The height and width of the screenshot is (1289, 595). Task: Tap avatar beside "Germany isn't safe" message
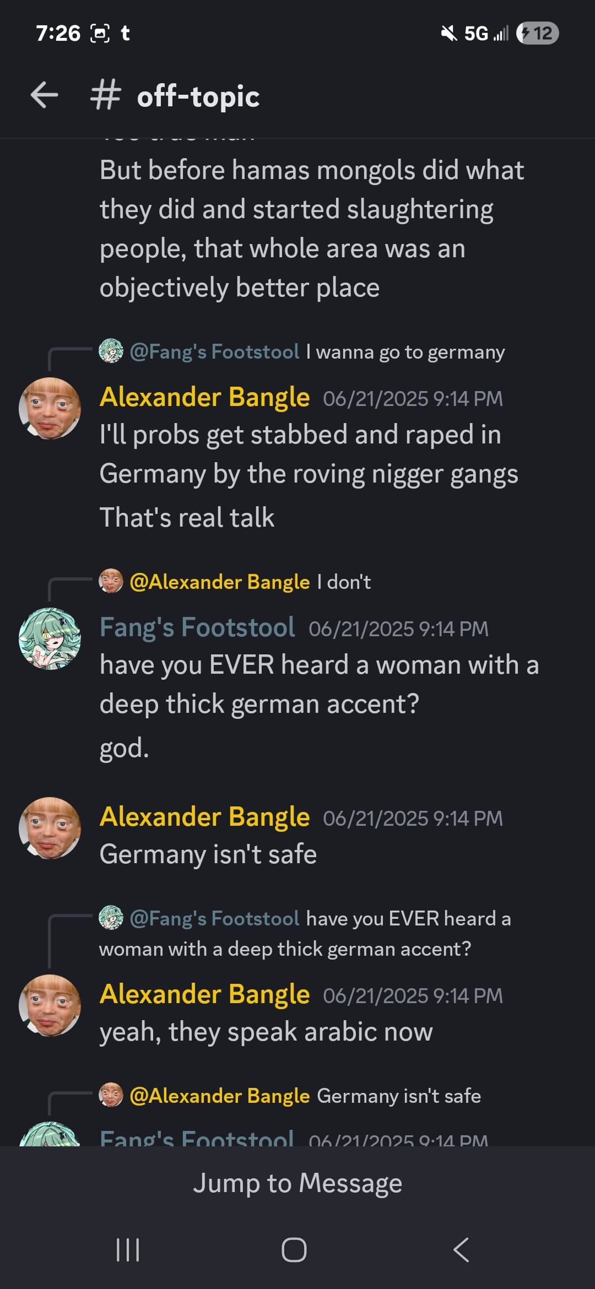[x=50, y=828]
